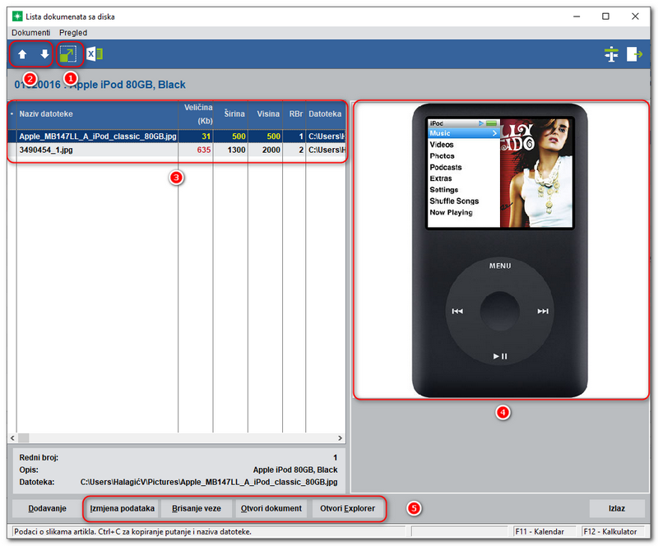Click the Brisanje veze button
Image resolution: width=658 pixels, height=546 pixels.
pos(197,509)
